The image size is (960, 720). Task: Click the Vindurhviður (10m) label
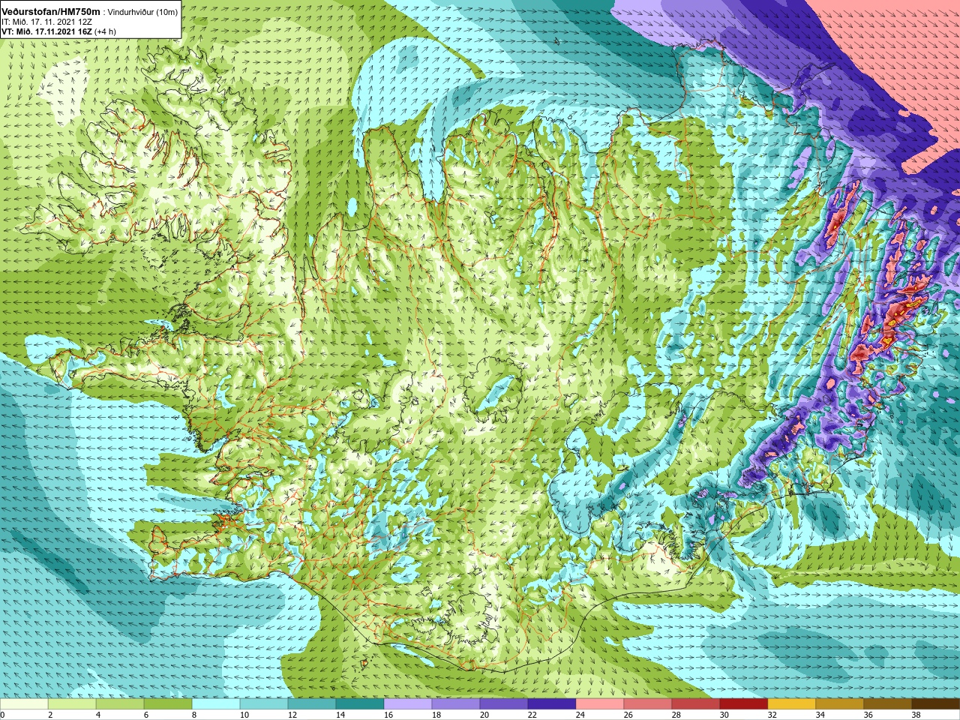tap(142, 13)
